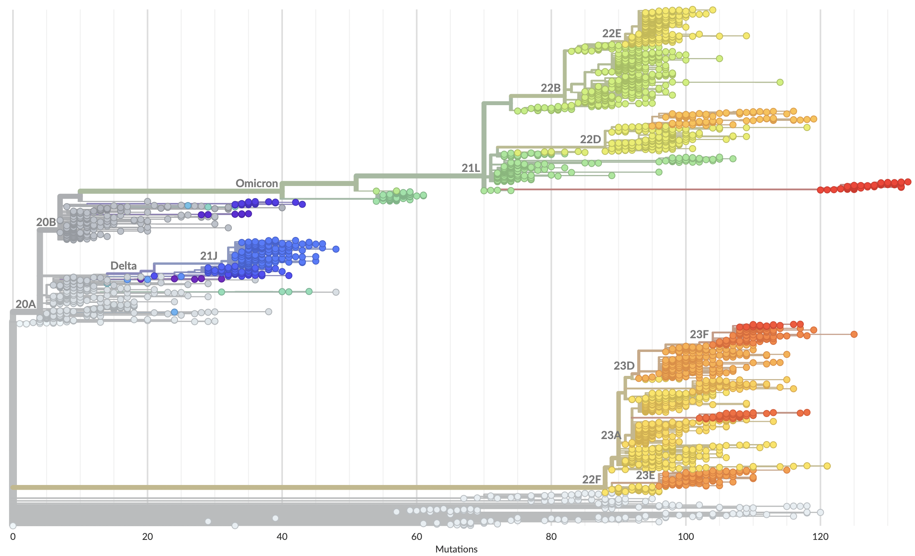Click the isolated orange tip beyond 23F
The image size is (915, 556).
pyautogui.click(x=854, y=334)
